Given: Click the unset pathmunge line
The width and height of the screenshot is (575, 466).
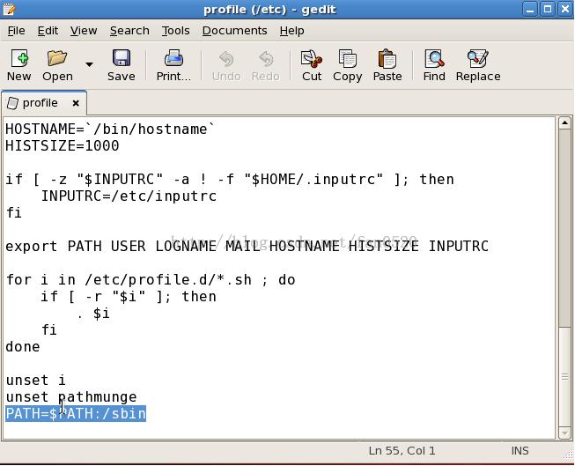Looking at the screenshot, I should [x=71, y=397].
